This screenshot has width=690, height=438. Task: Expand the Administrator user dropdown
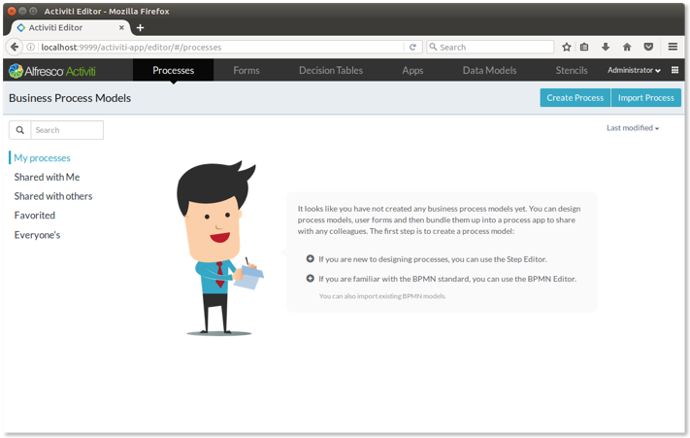634,71
